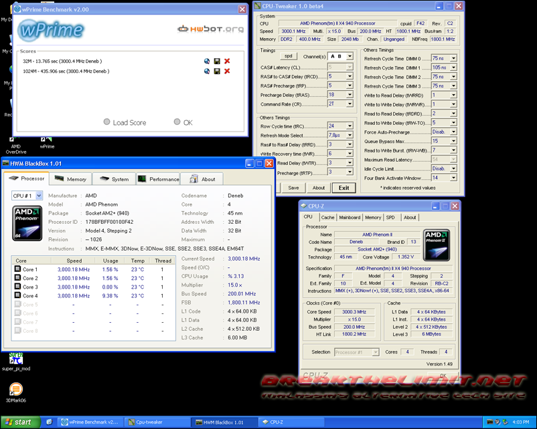Click the Core 1 chip icon
This screenshot has width=537, height=429.
[x=17, y=269]
